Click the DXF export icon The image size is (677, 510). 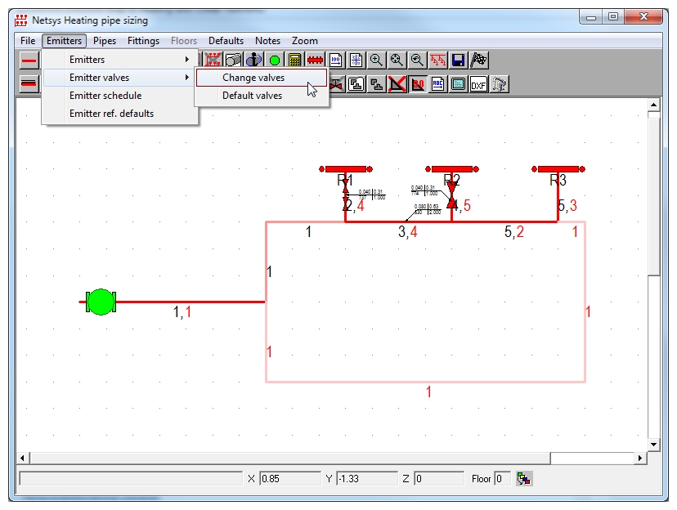click(478, 84)
